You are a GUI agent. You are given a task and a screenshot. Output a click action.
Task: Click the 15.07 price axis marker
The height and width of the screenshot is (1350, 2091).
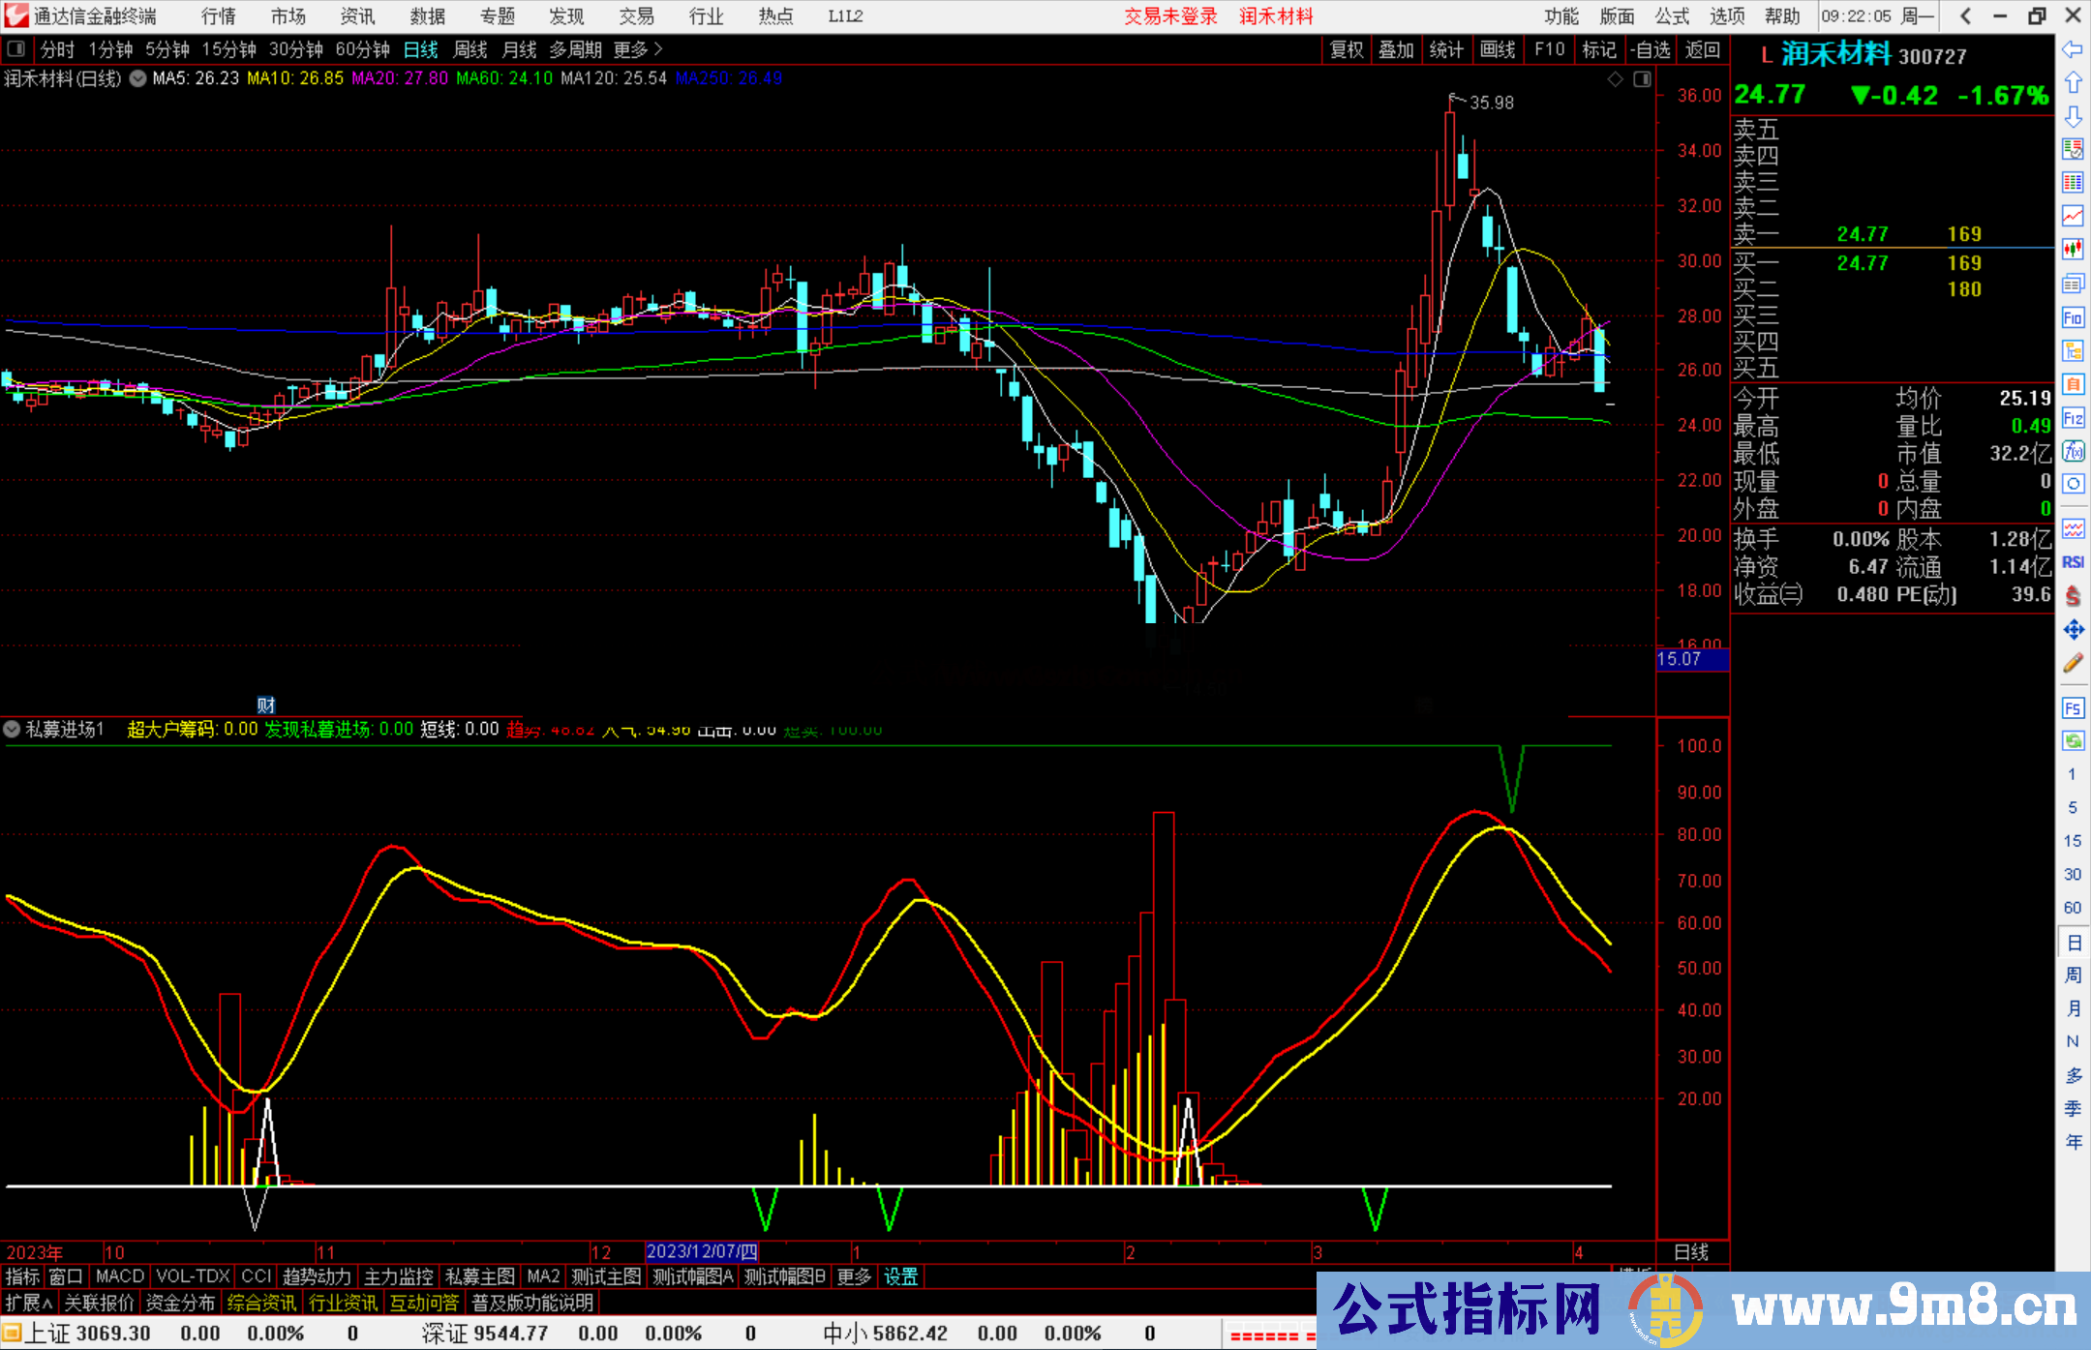1690,659
